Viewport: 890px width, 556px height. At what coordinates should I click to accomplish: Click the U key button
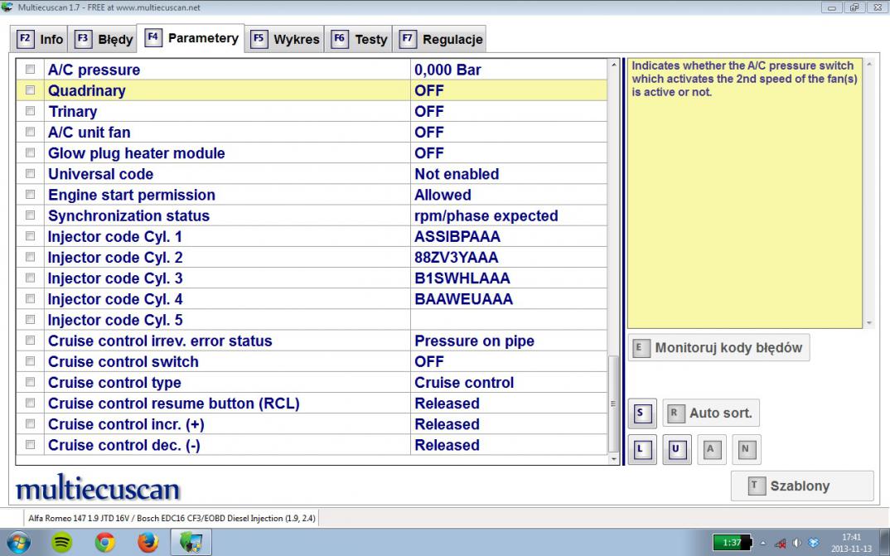coord(675,450)
